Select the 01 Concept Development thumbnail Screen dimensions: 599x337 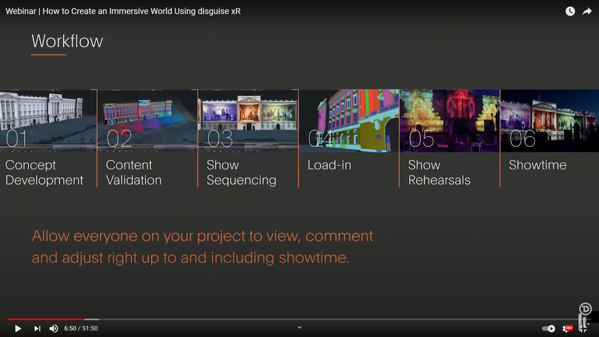point(48,121)
